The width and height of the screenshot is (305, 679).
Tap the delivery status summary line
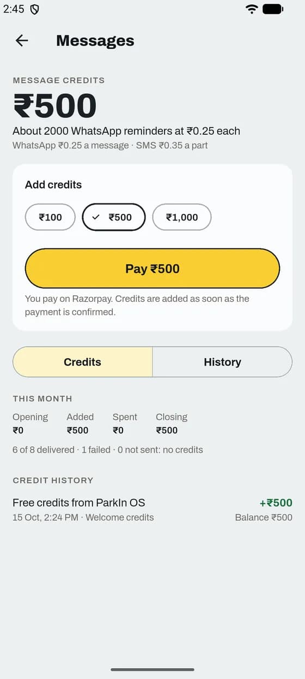tap(108, 450)
